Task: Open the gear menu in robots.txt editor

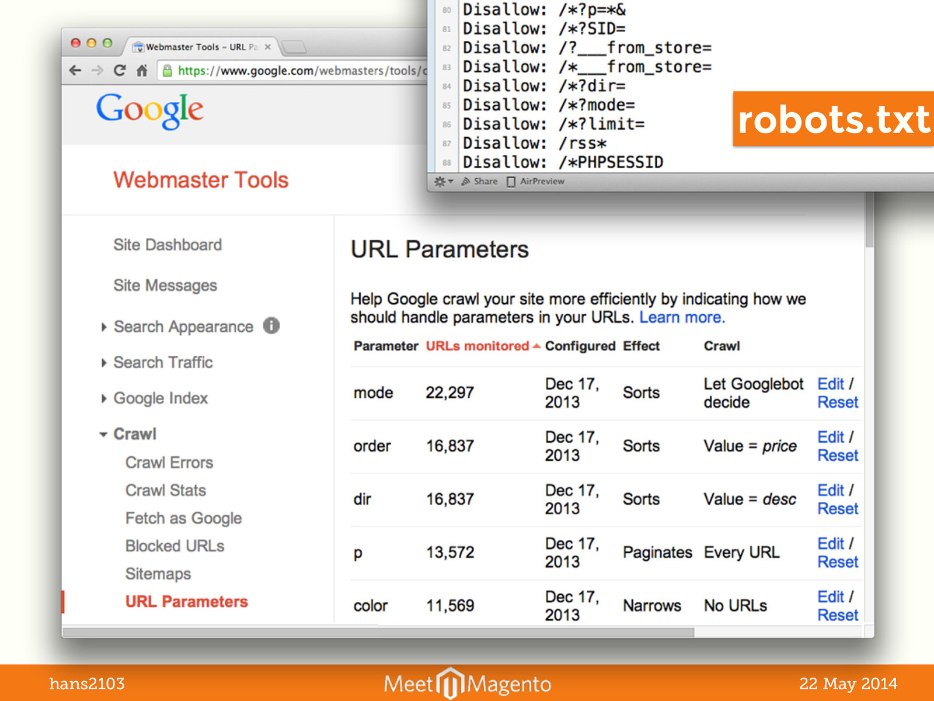Action: coord(443,182)
